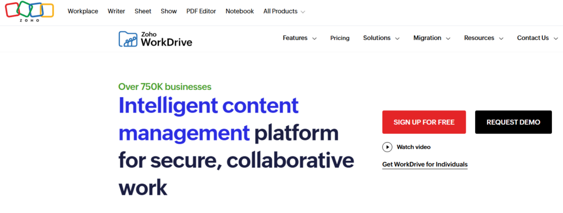
Task: Expand the All Products dropdown
Action: [x=284, y=11]
